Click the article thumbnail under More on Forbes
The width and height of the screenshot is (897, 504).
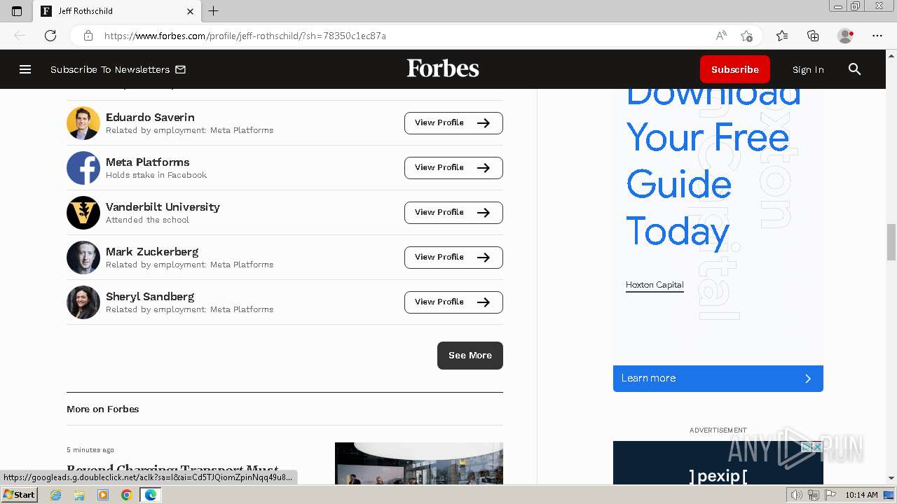(419, 463)
